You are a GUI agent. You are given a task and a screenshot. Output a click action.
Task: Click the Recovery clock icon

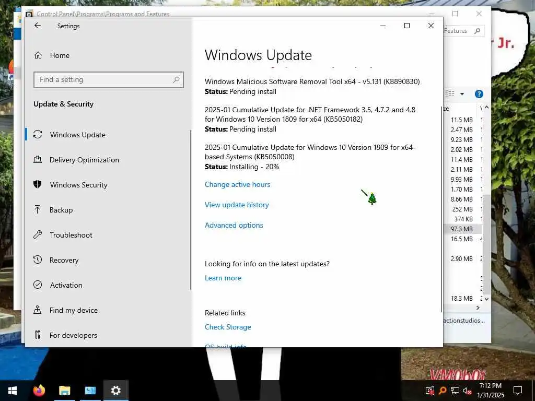(x=38, y=260)
